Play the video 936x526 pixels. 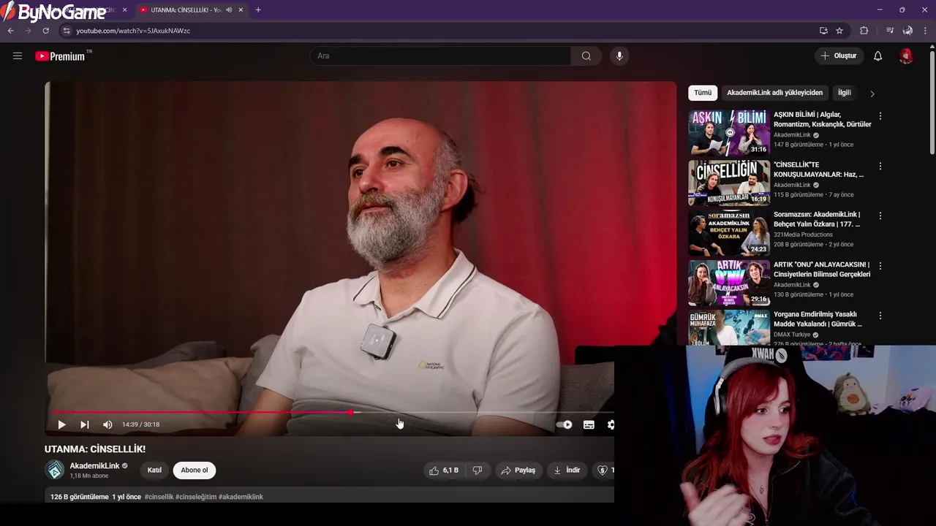coord(61,424)
